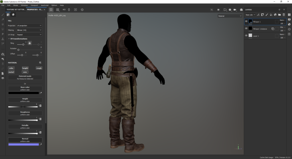Select the Smudge tool
The image size is (292, 159).
[3, 34]
